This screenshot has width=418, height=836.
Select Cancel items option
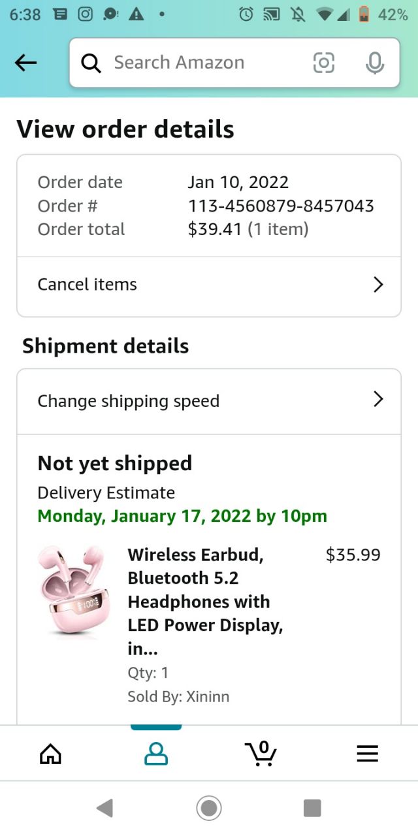(88, 284)
